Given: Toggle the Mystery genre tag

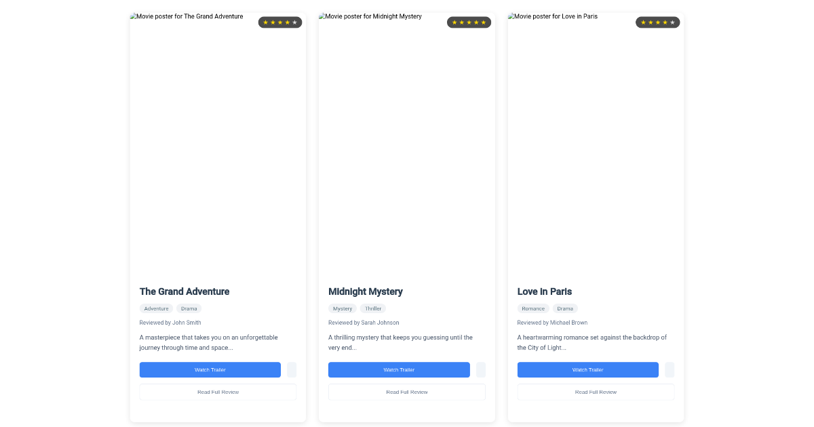Looking at the screenshot, I should coord(343,308).
